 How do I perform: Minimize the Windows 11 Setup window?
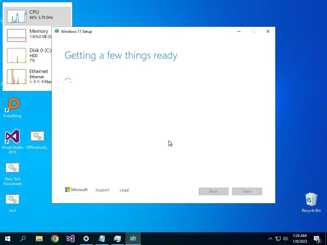[x=239, y=32]
